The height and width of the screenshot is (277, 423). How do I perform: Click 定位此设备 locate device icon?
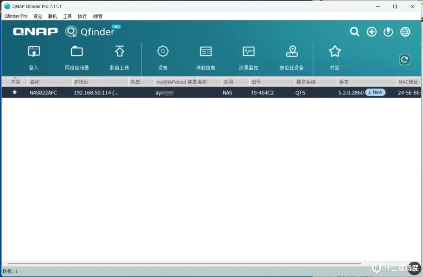point(292,51)
